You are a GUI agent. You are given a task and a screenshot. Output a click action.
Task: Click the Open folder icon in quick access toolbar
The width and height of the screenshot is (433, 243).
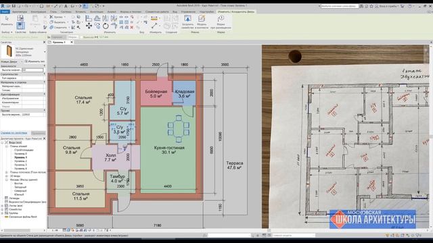coord(9,6)
